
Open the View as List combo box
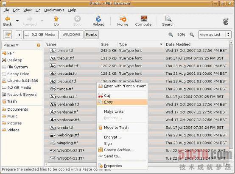pos(215,35)
